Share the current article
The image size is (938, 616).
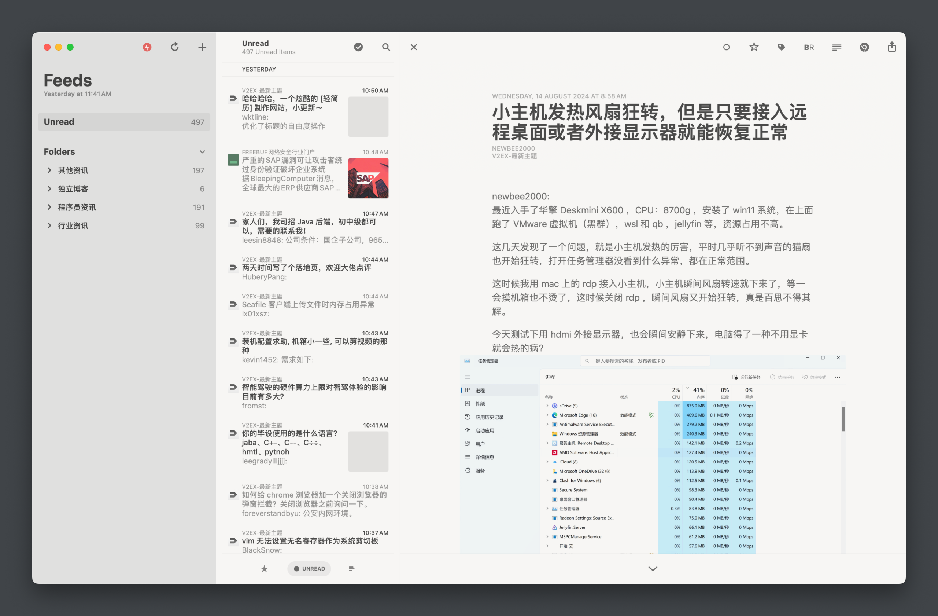tap(892, 47)
